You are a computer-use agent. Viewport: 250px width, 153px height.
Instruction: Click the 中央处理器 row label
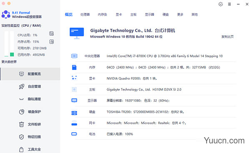pyautogui.click(x=92, y=56)
